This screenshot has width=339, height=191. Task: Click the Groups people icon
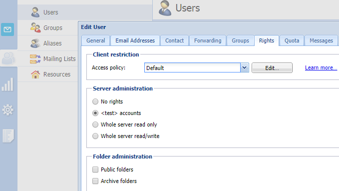pyautogui.click(x=35, y=27)
